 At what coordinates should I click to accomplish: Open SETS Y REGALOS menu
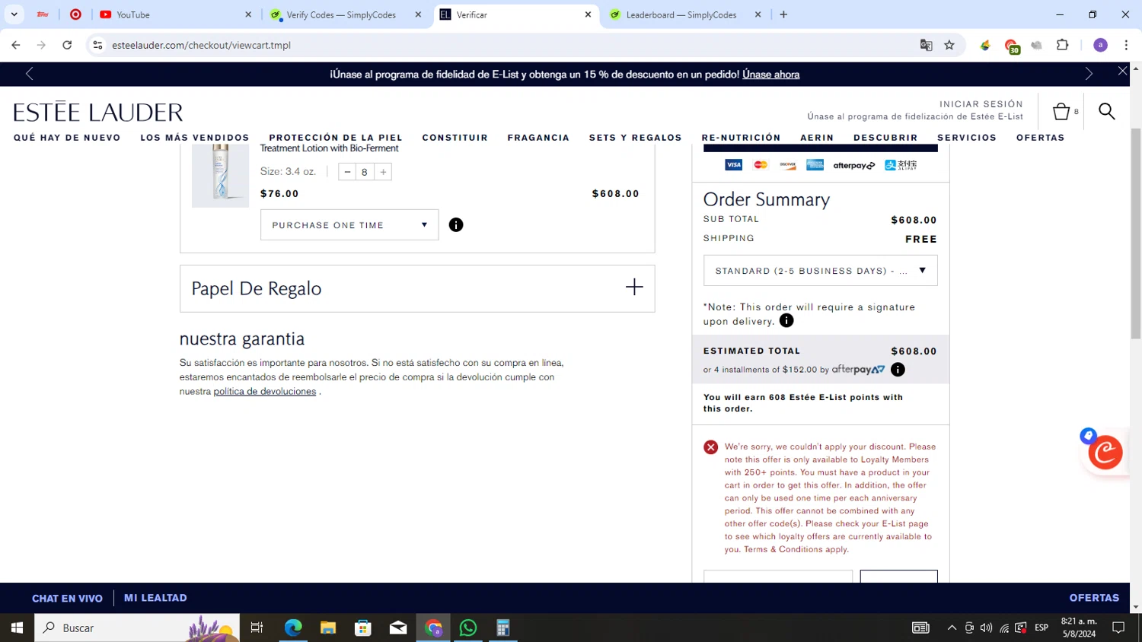tap(636, 138)
